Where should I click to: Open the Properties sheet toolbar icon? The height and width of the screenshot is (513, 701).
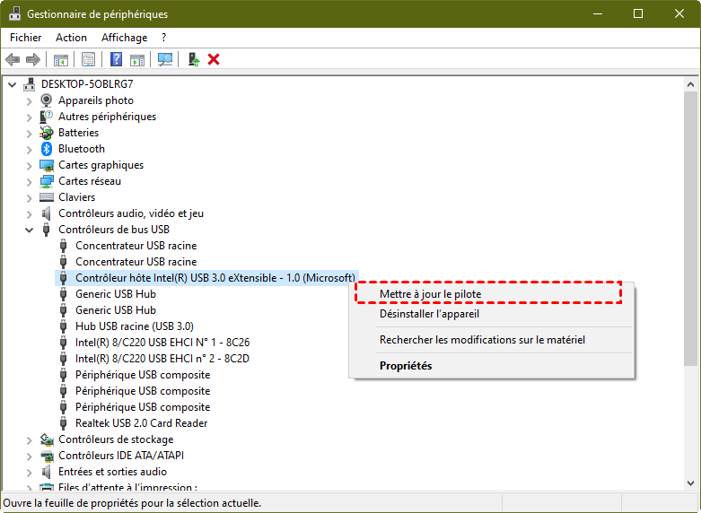pos(88,59)
